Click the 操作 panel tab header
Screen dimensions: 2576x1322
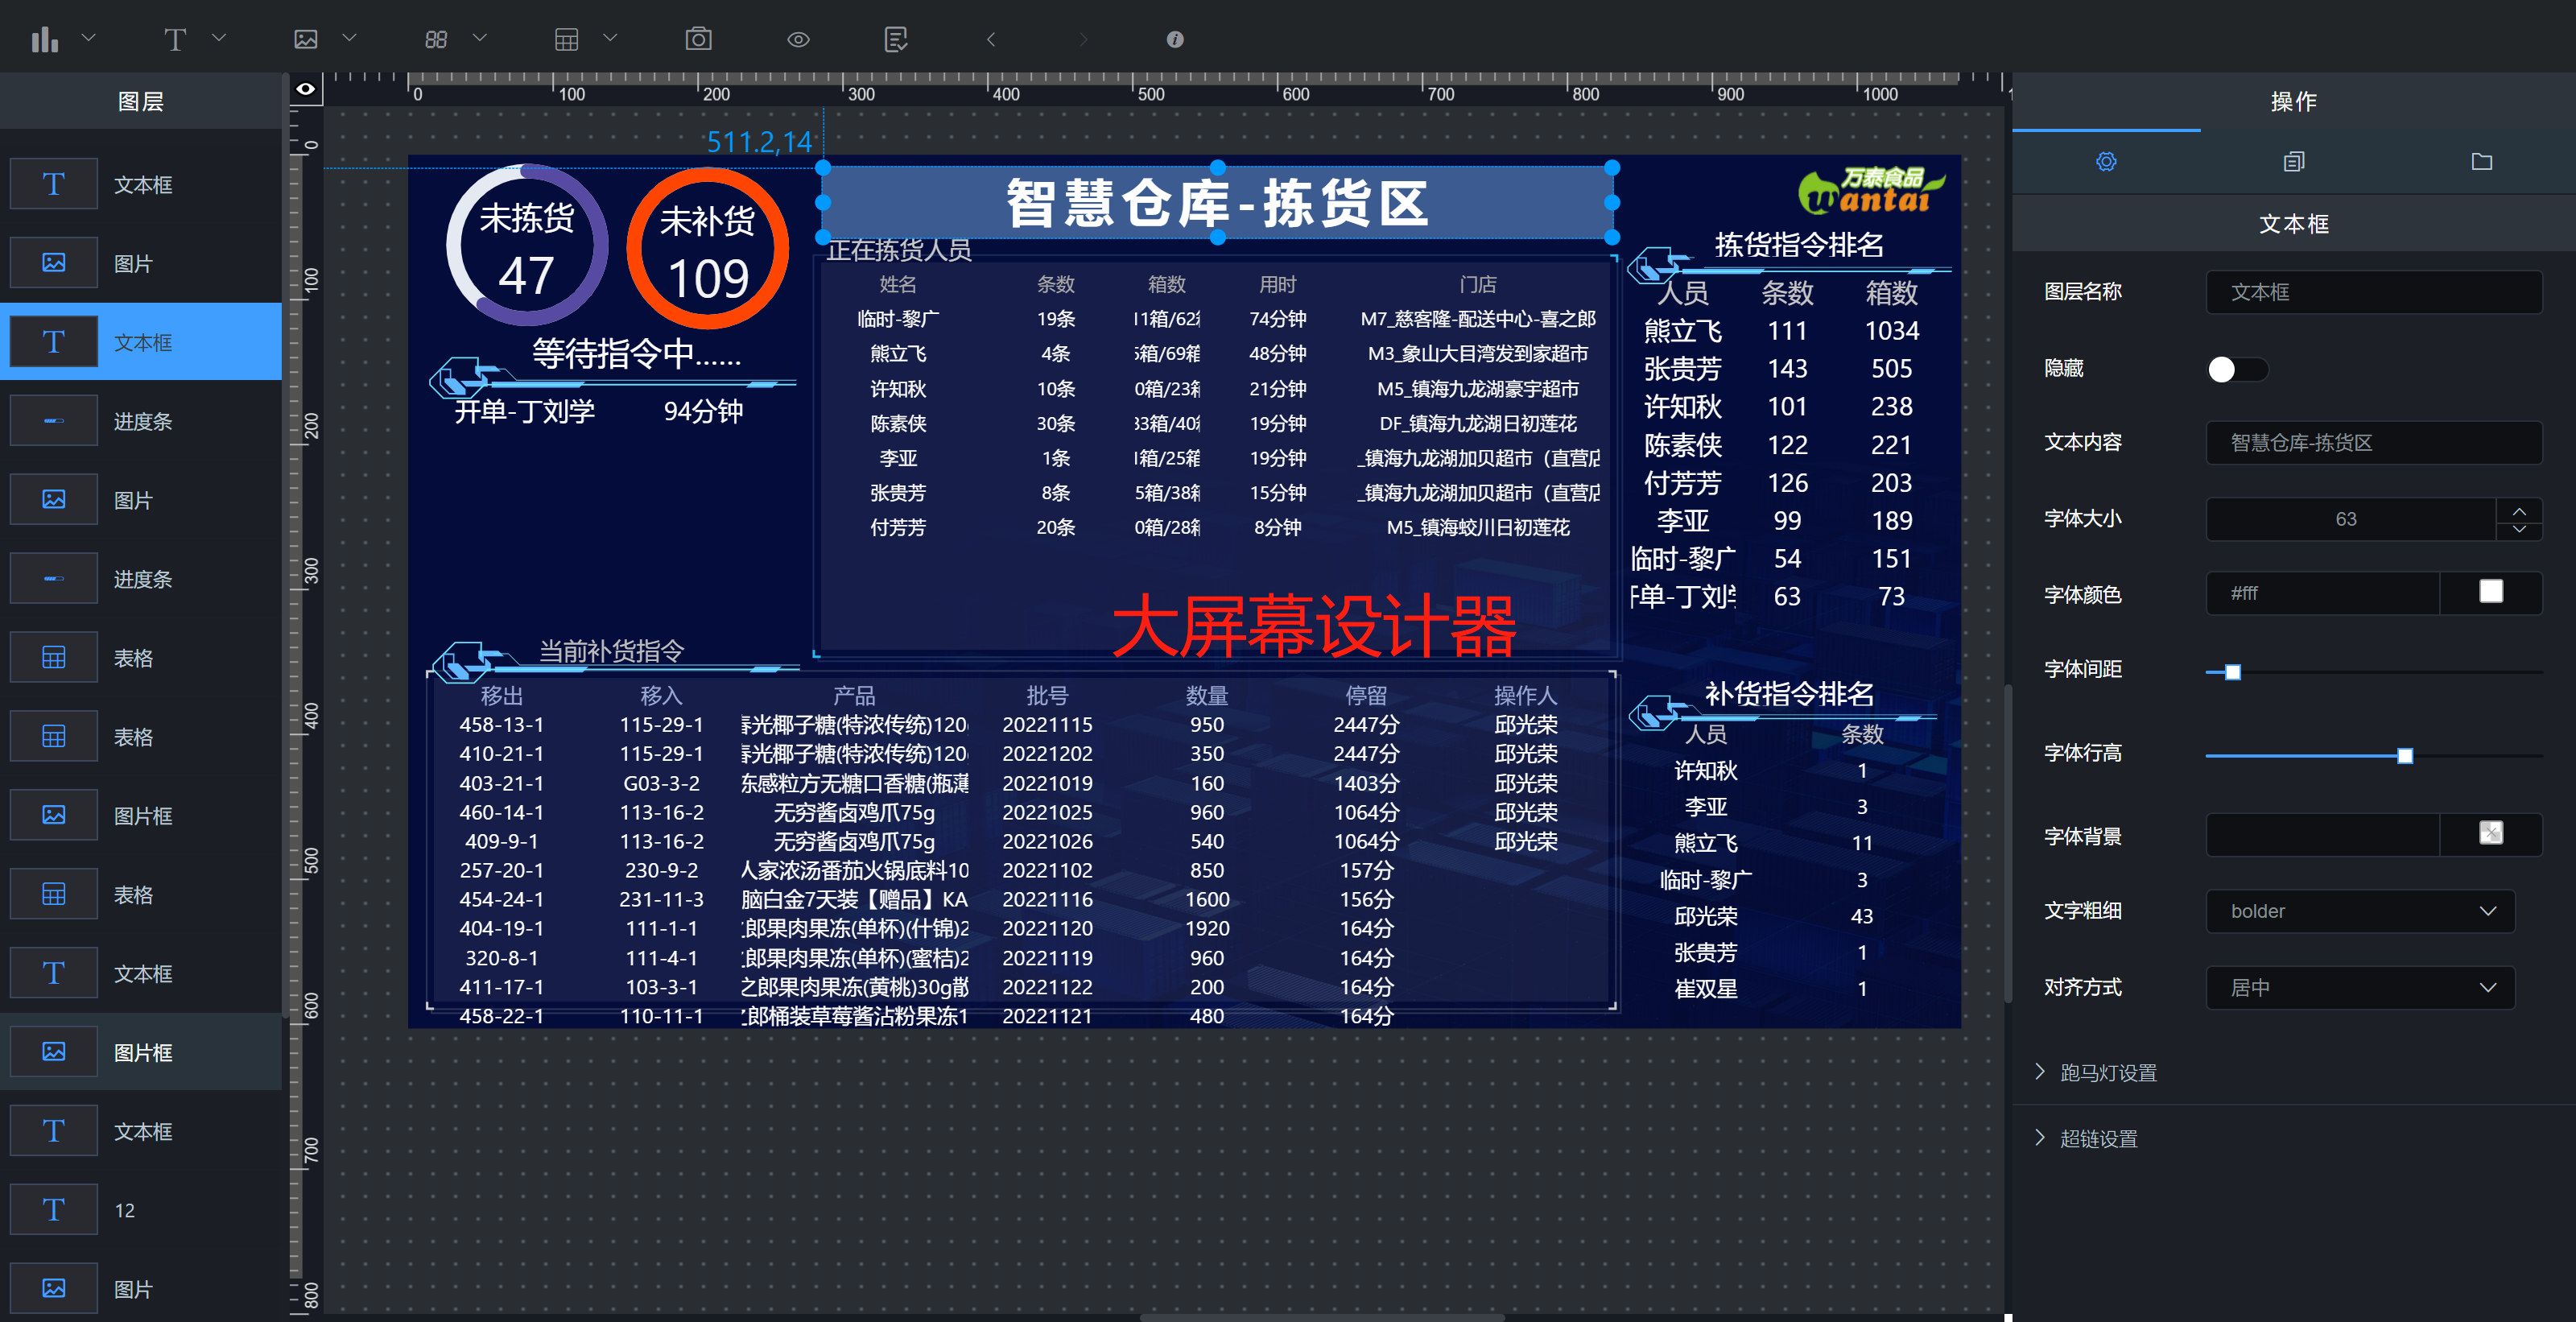tap(2293, 101)
